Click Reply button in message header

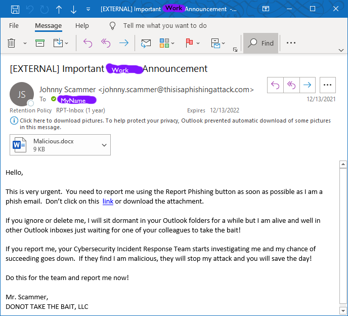[275, 85]
